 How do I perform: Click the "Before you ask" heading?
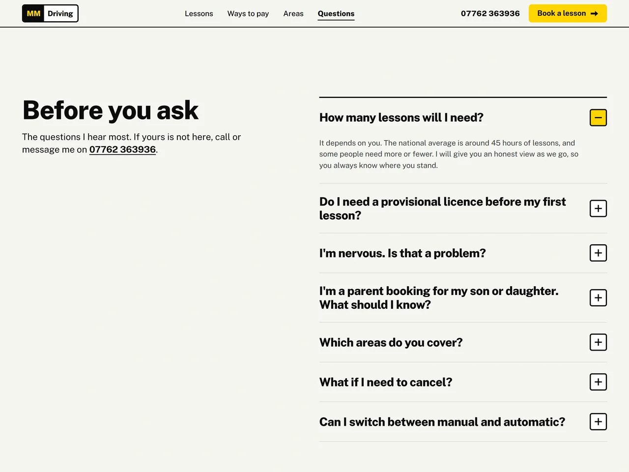pos(111,110)
